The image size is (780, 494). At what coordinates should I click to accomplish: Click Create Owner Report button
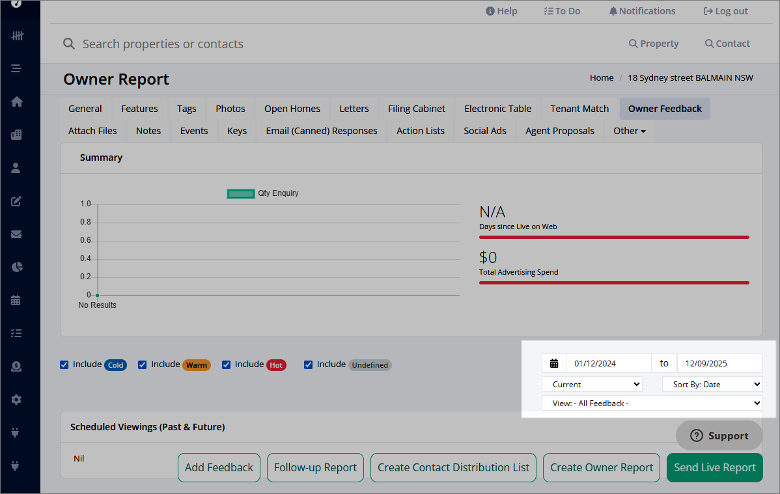coord(602,467)
